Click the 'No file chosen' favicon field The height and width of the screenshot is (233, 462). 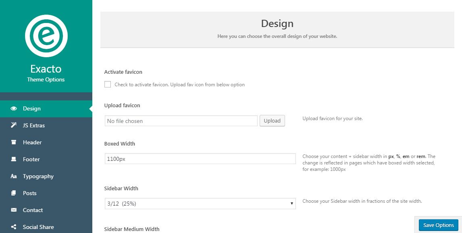pos(181,121)
